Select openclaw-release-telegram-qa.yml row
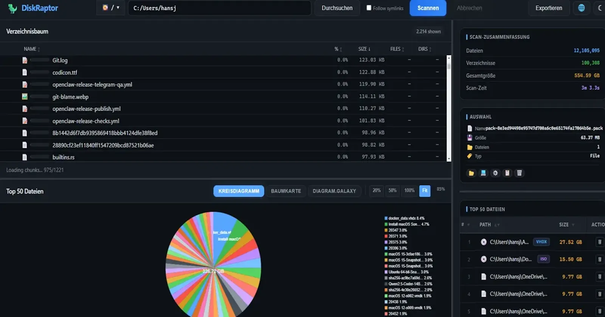 click(223, 85)
